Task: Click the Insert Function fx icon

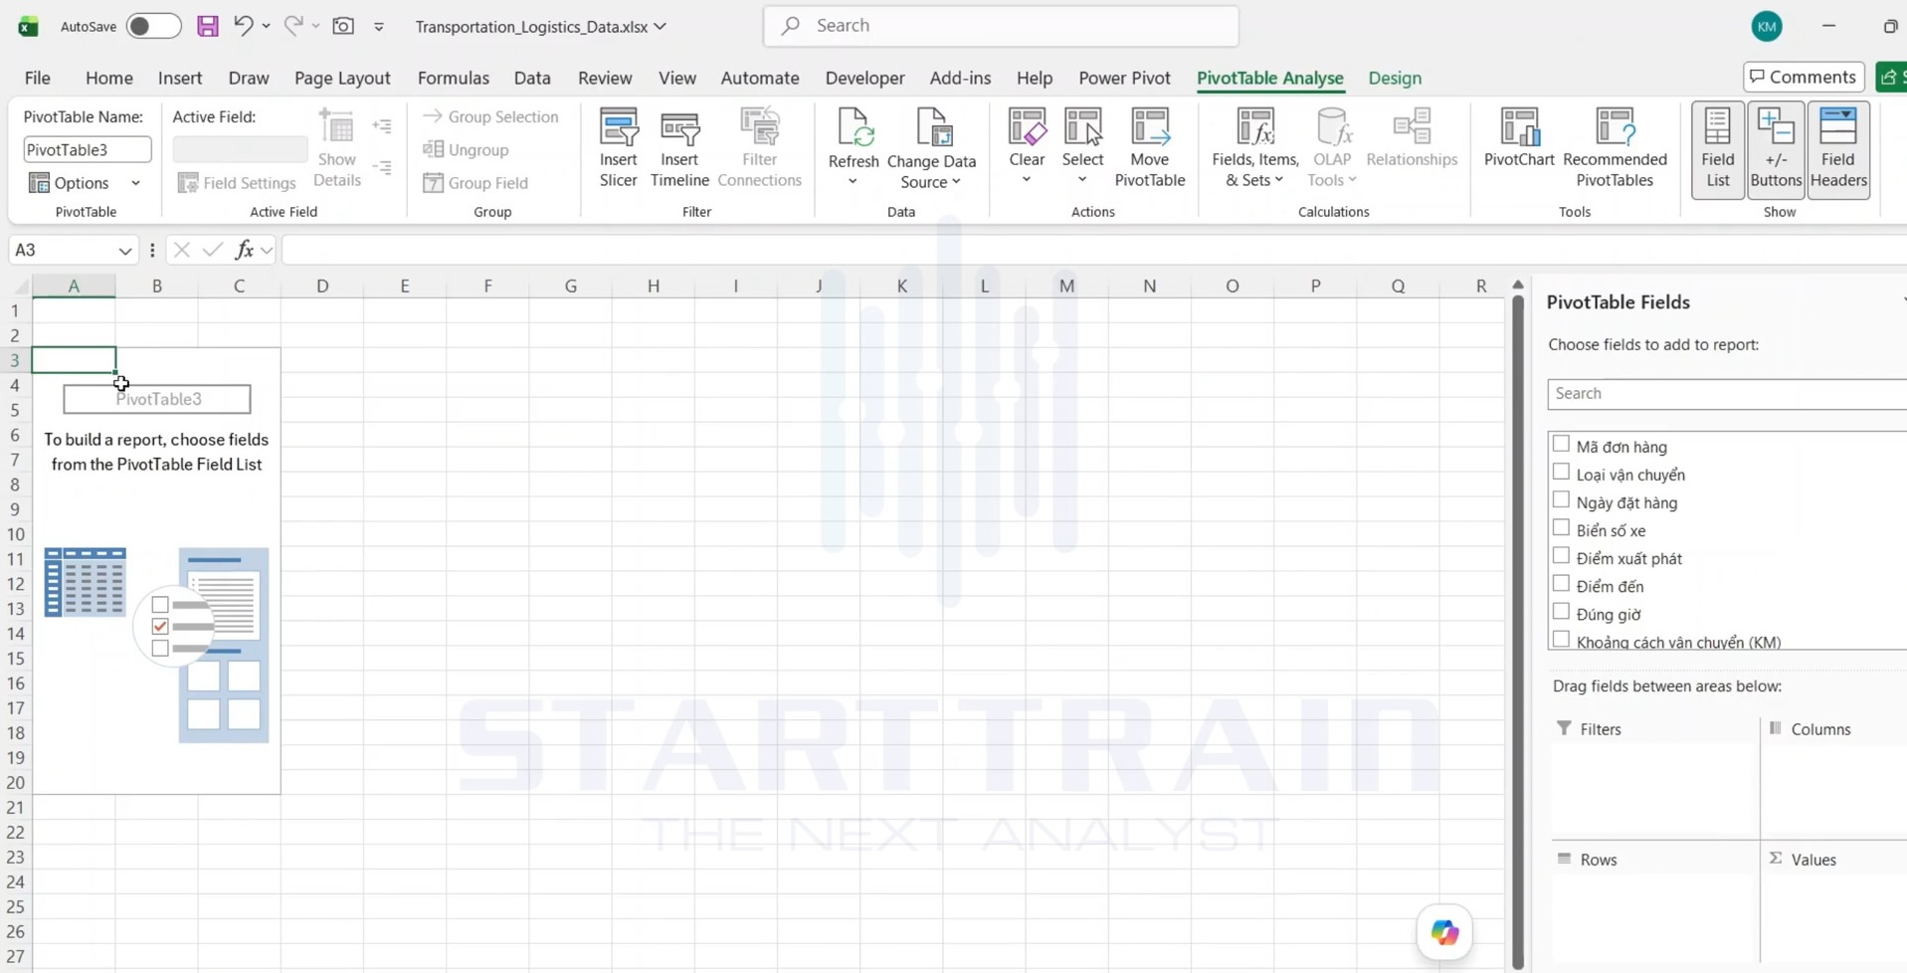Action: point(244,250)
